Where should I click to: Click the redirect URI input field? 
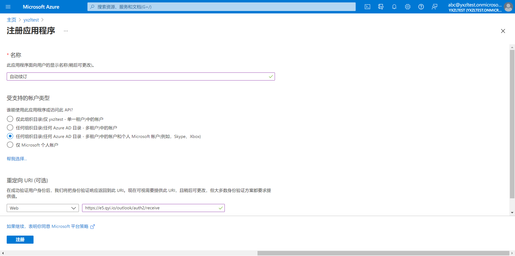150,208
